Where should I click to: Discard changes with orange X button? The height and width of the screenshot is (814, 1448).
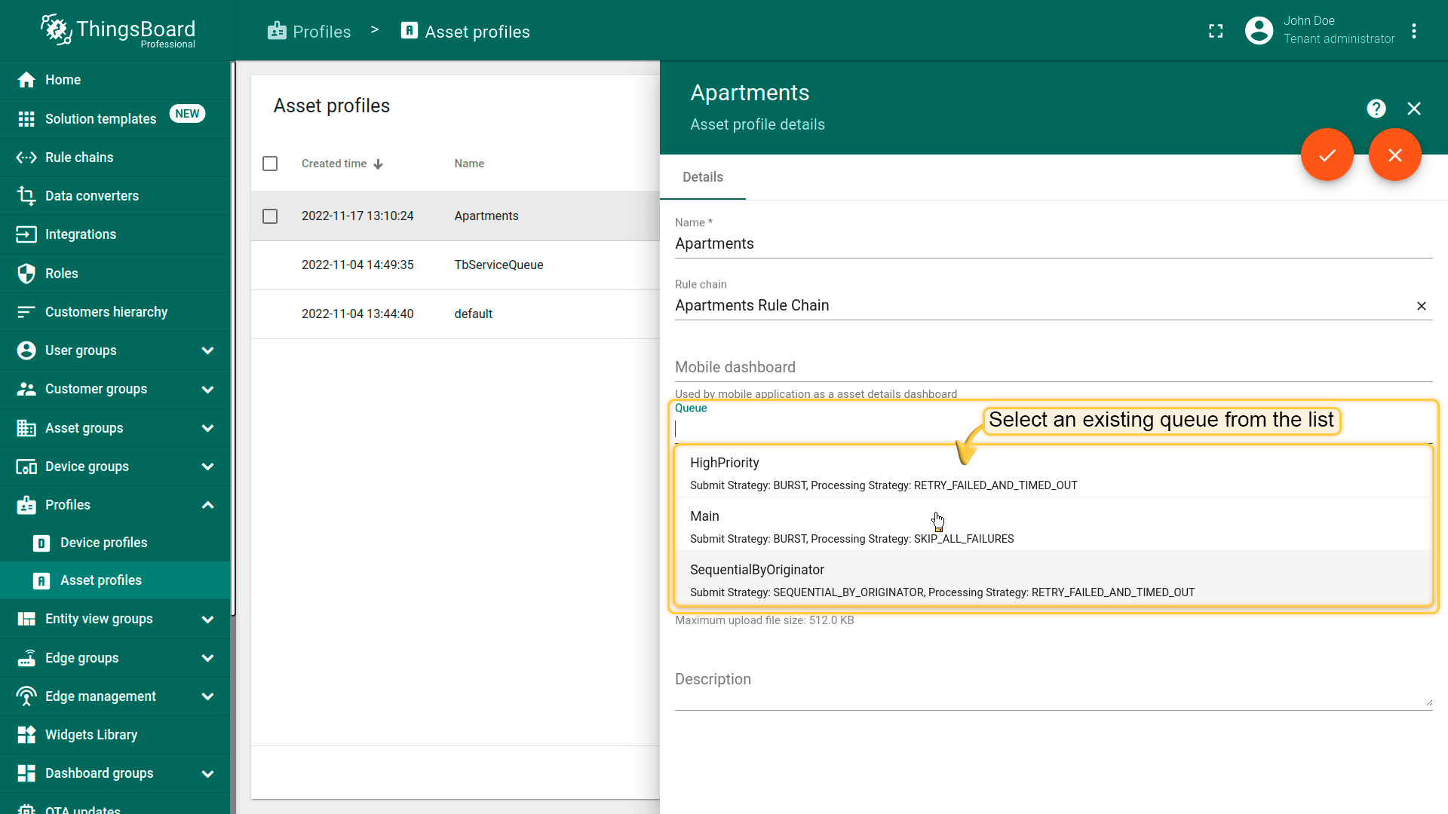pyautogui.click(x=1394, y=155)
